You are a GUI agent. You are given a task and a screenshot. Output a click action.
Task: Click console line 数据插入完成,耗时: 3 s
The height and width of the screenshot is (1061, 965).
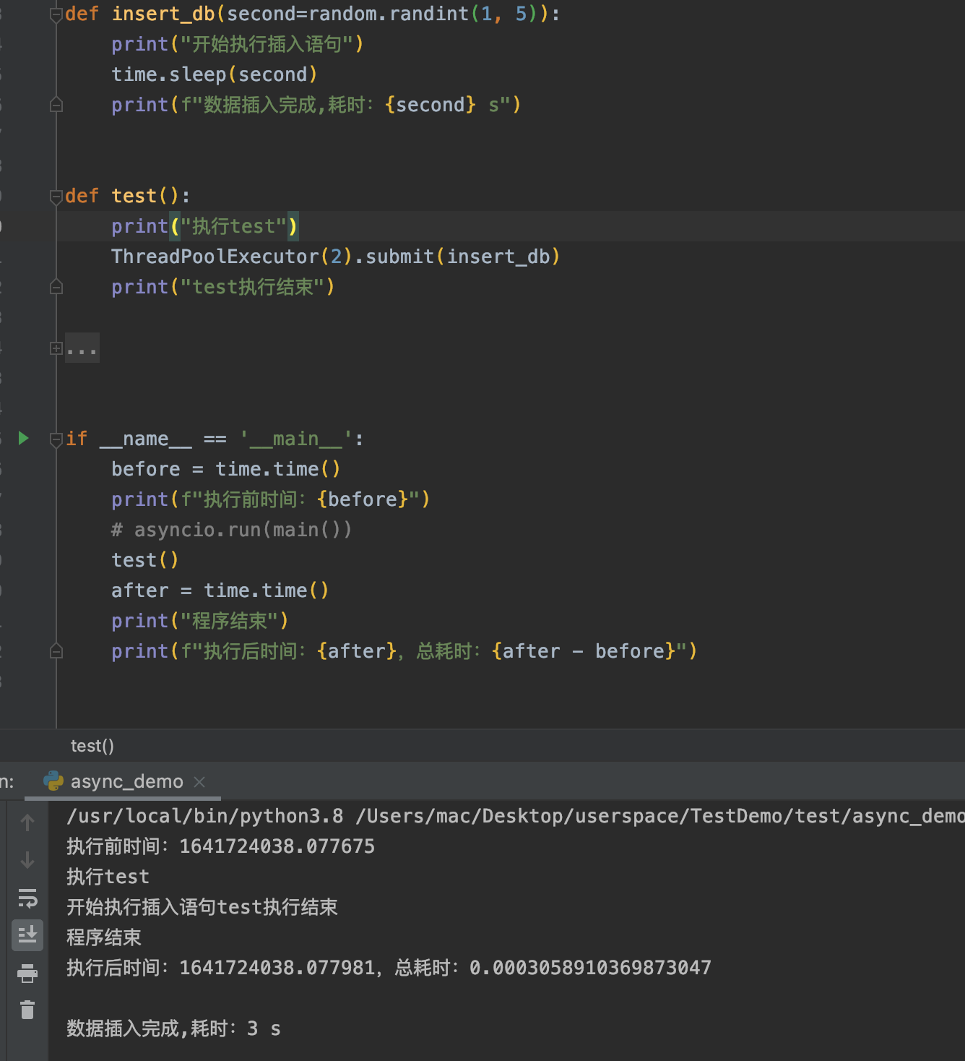tap(173, 1028)
